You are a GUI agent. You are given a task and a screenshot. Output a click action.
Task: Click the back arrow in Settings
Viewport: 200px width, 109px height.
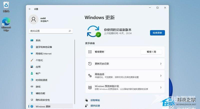pyautogui.click(x=30, y=9)
